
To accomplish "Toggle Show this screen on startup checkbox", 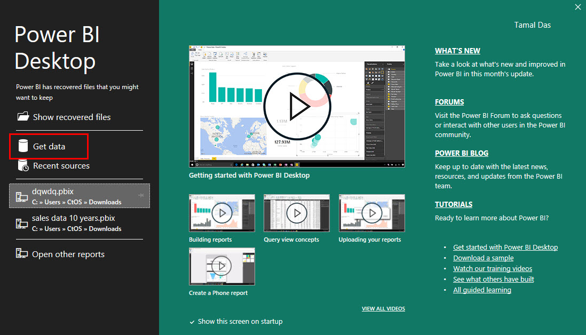I will [x=192, y=322].
